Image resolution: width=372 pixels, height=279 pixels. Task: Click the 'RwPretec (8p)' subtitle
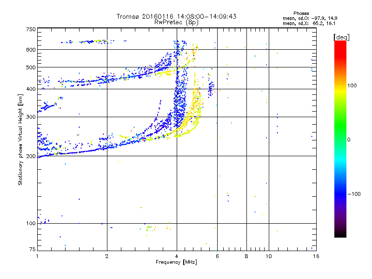click(177, 22)
